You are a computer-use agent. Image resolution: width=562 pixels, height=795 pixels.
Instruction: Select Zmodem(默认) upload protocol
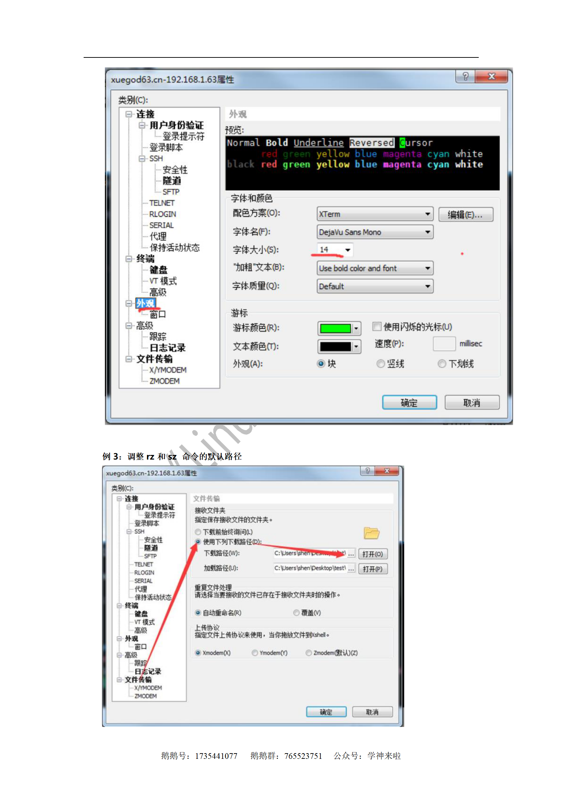[309, 653]
